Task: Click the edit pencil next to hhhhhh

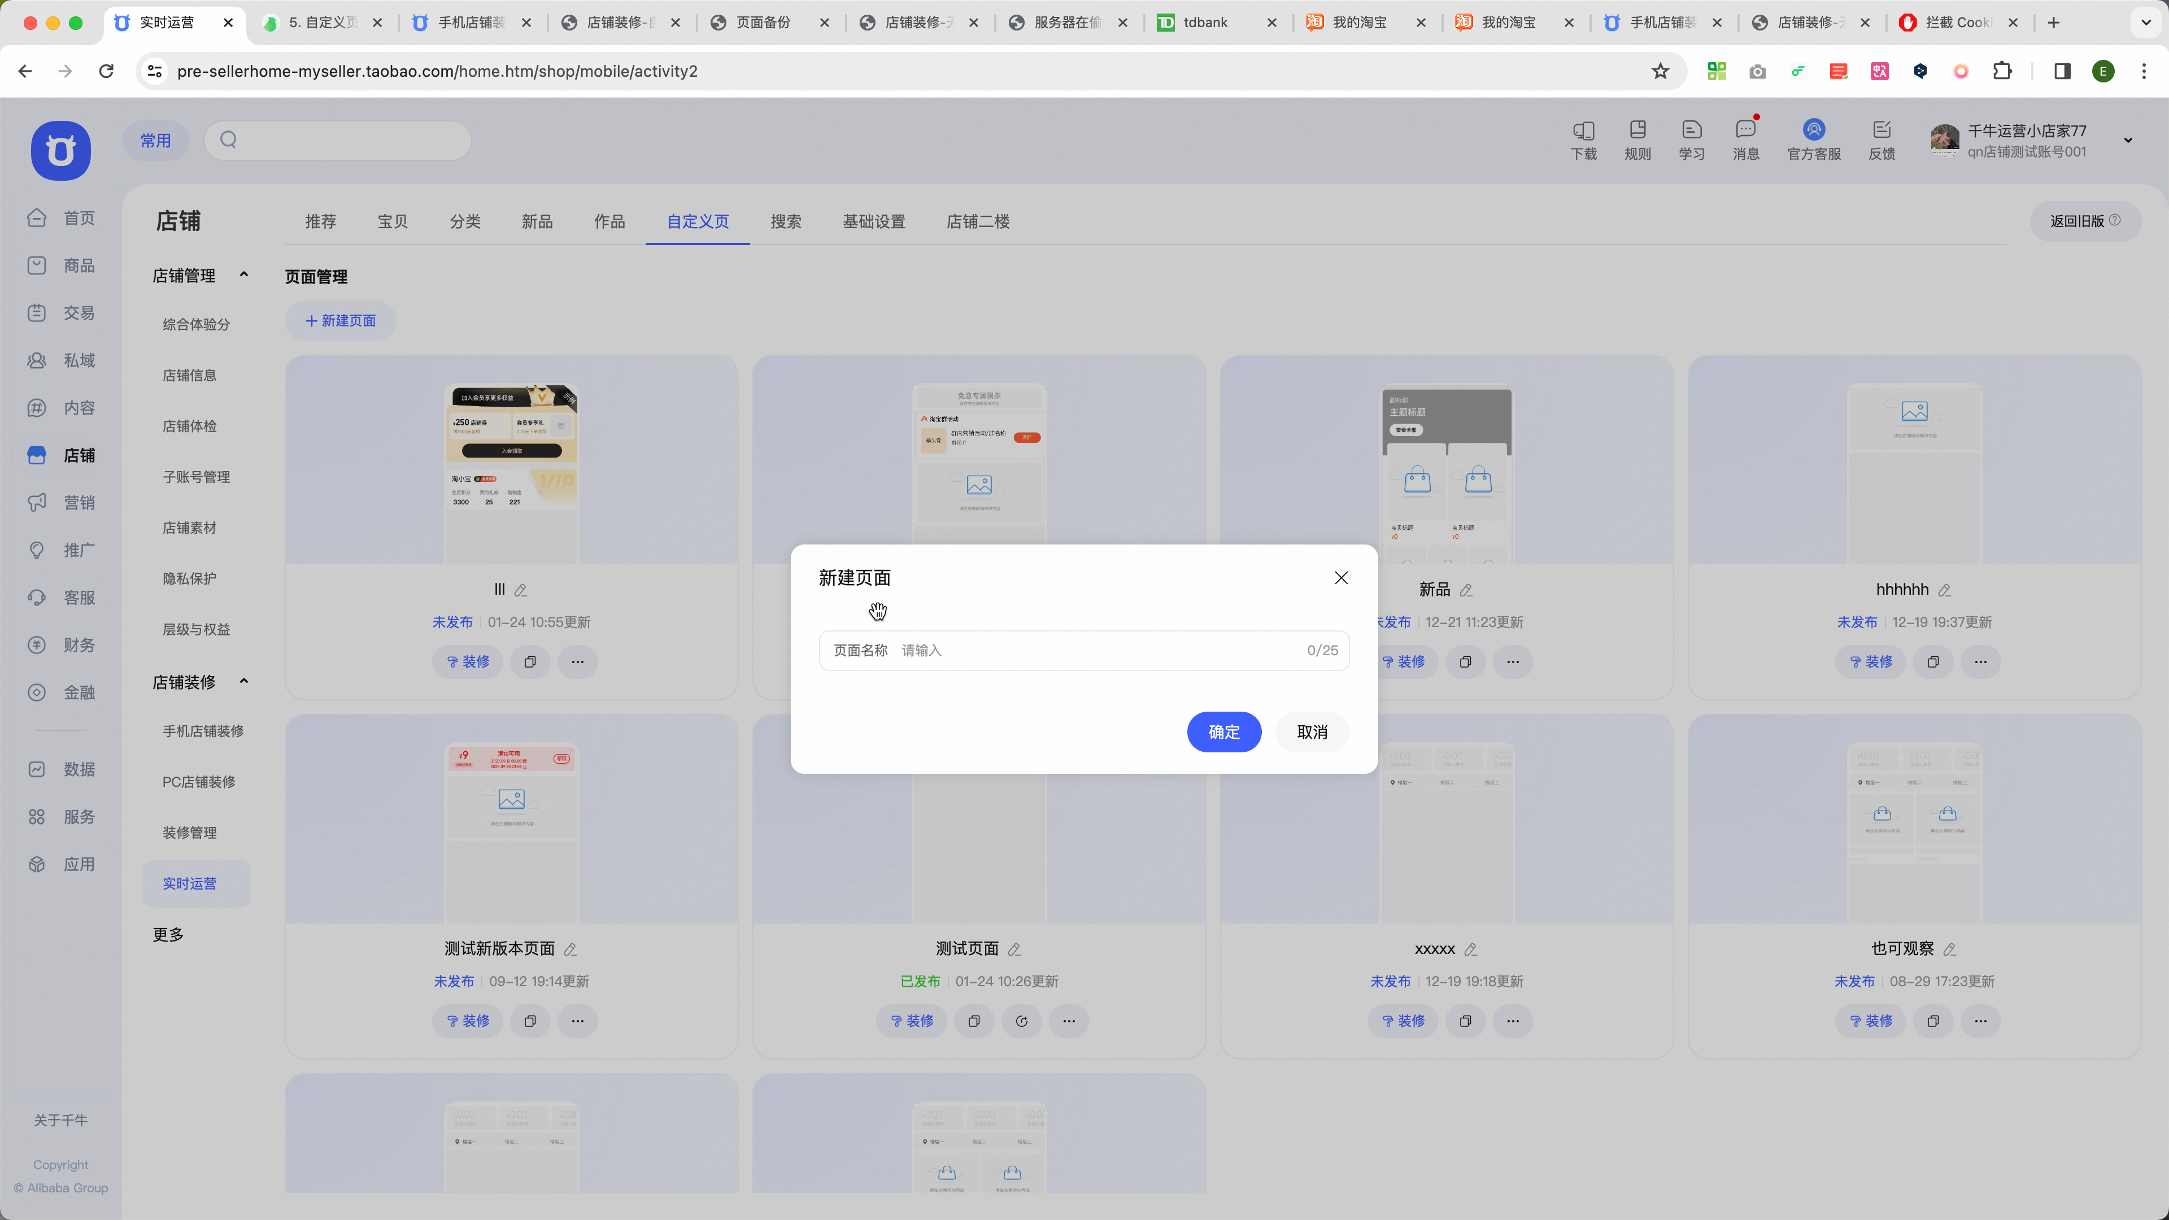Action: click(x=1944, y=590)
